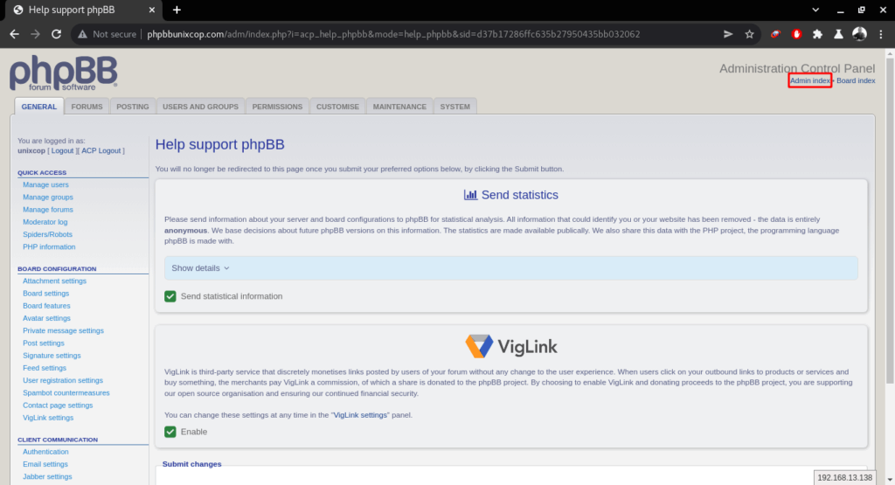Click the Send statistics chart icon
Screen dimensions: 895x485
(x=470, y=195)
